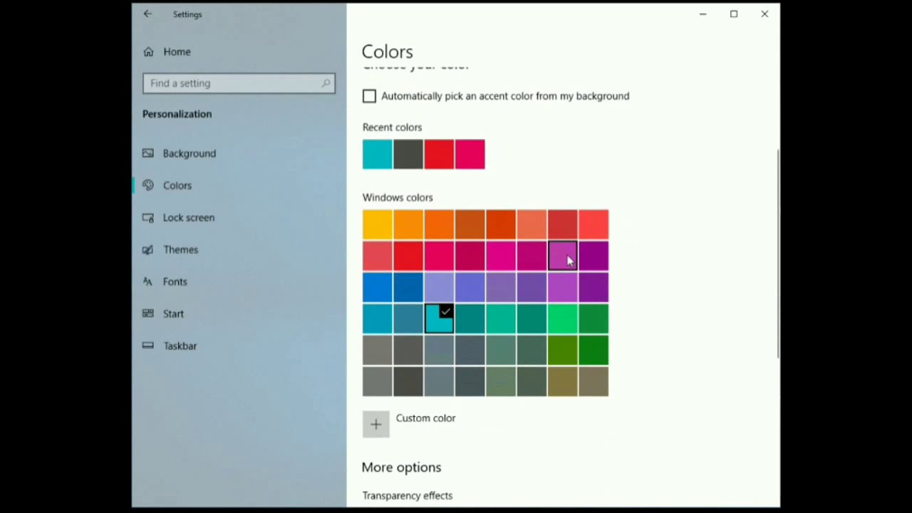Choose the bright blue Windows color
Image resolution: width=912 pixels, height=513 pixels.
(377, 287)
